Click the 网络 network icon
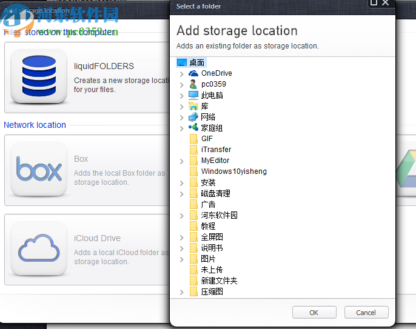 click(193, 117)
